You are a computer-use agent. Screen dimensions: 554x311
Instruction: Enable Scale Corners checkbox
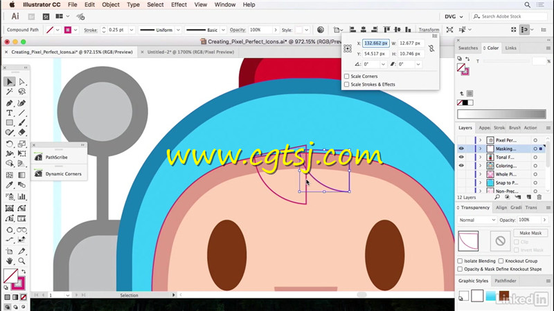click(347, 76)
